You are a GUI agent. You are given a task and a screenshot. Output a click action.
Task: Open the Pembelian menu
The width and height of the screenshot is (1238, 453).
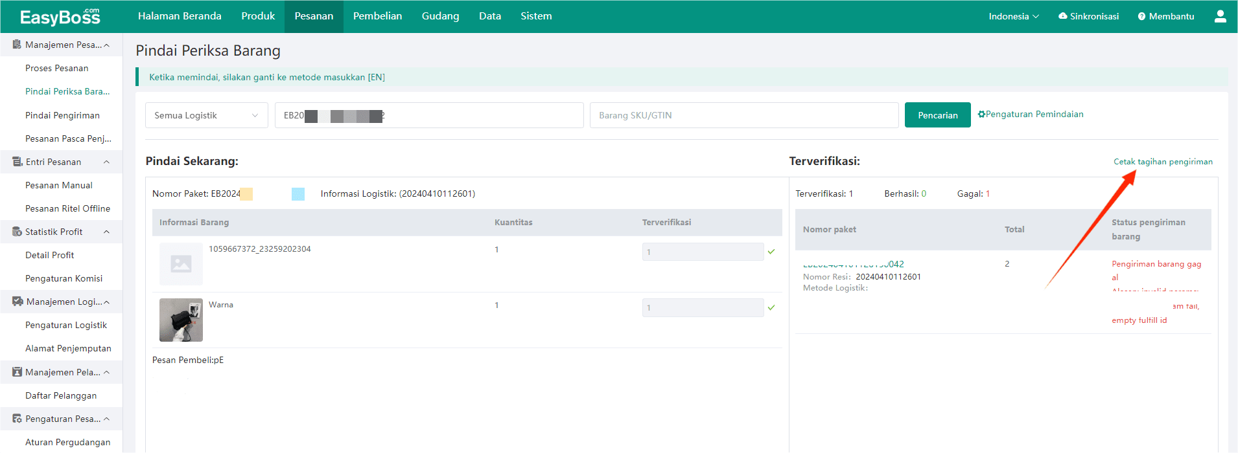[x=377, y=16]
